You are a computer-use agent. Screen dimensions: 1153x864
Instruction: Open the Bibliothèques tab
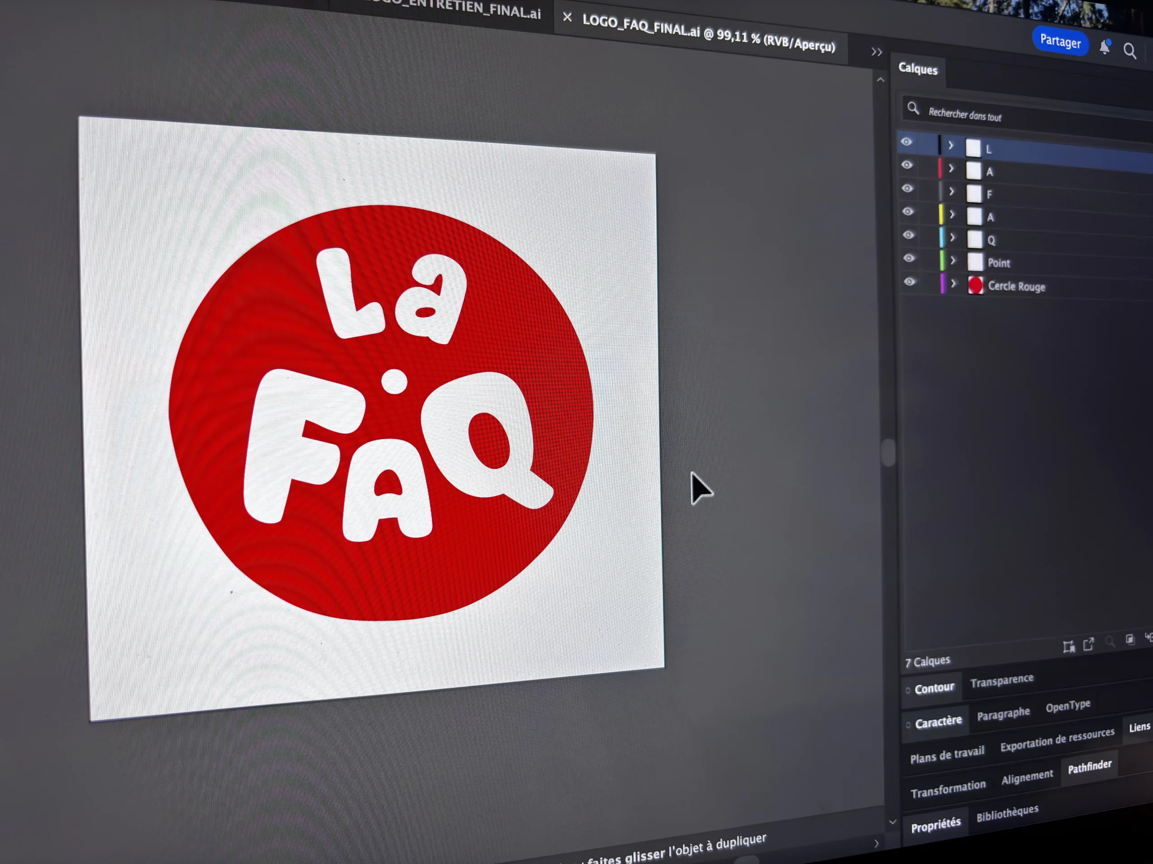point(1007,813)
